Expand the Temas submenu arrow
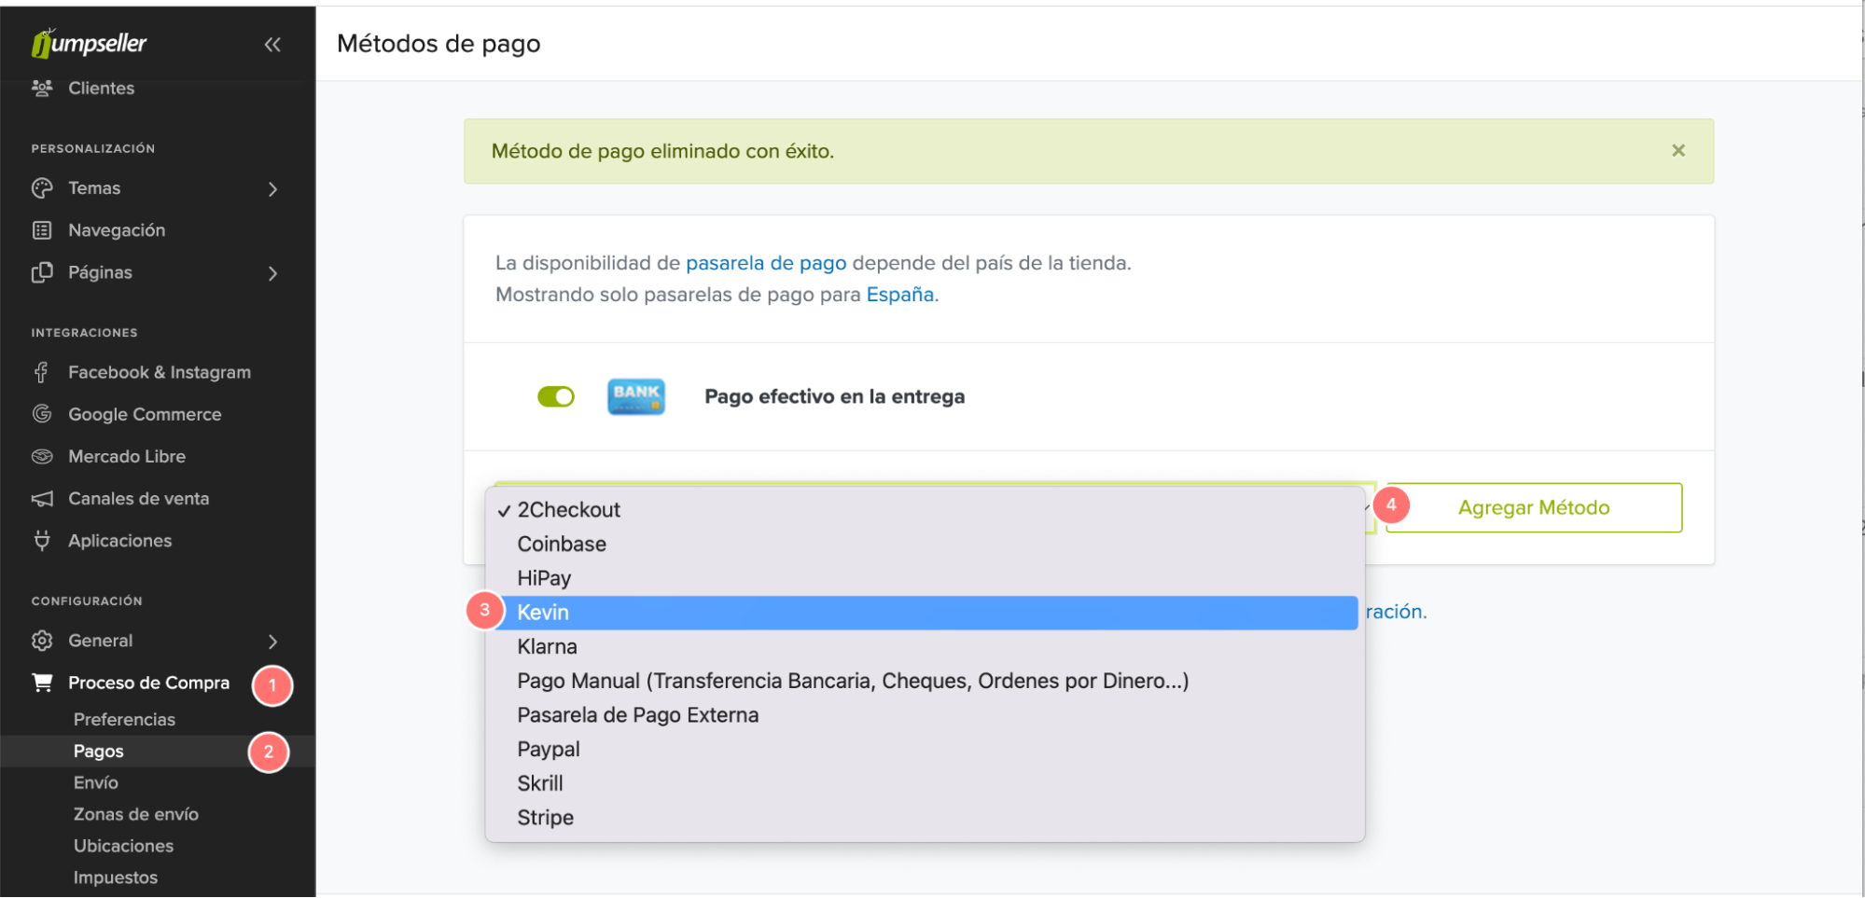 pyautogui.click(x=272, y=188)
